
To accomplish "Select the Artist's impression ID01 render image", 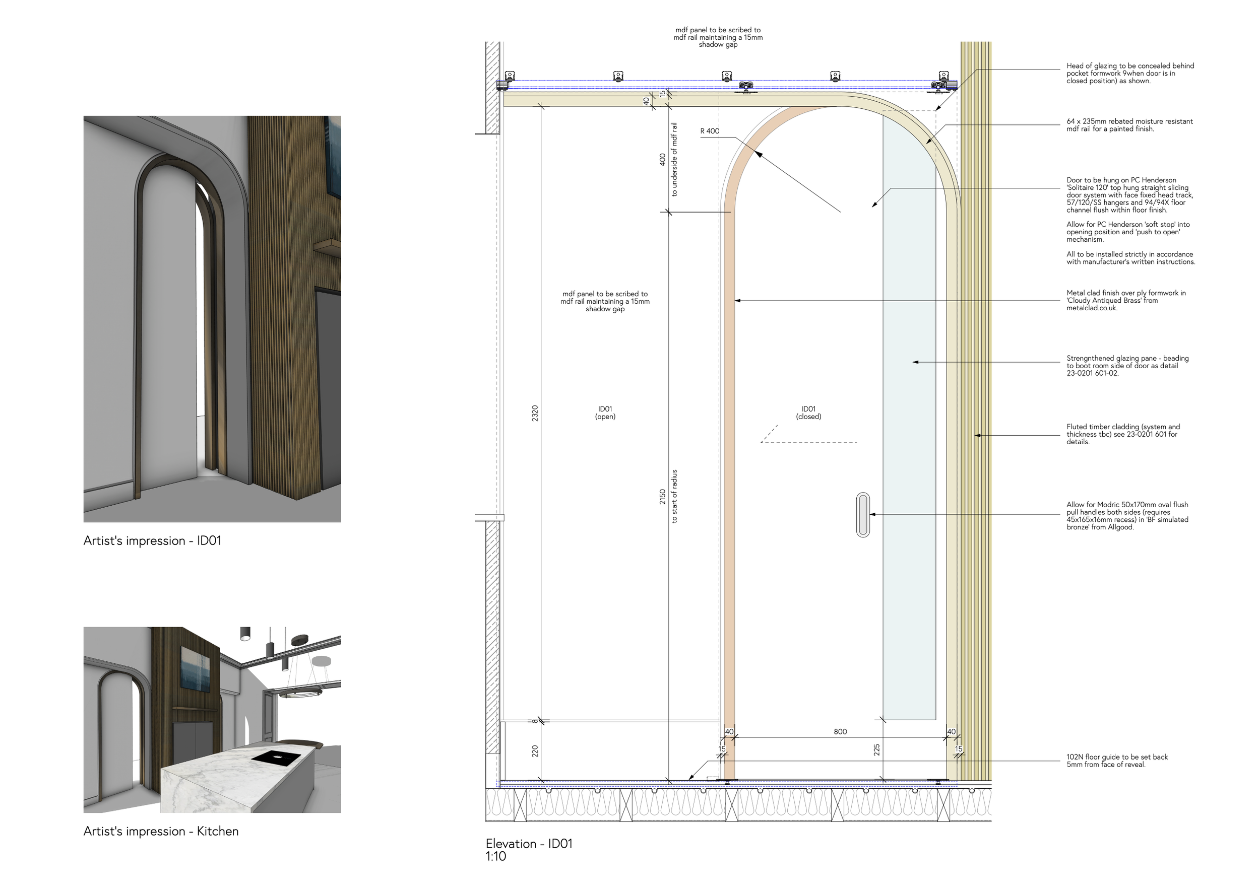I will (x=212, y=319).
